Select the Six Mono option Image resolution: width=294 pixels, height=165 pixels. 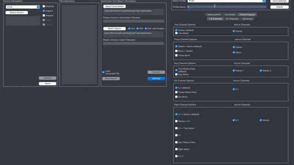(x=176, y=97)
